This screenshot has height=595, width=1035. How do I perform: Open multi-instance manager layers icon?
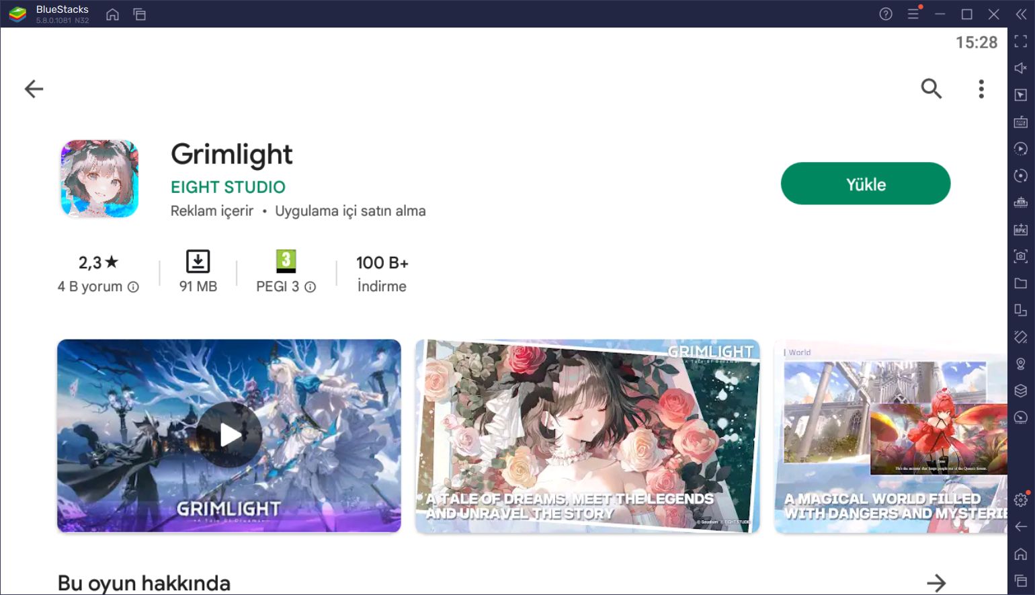point(1020,391)
